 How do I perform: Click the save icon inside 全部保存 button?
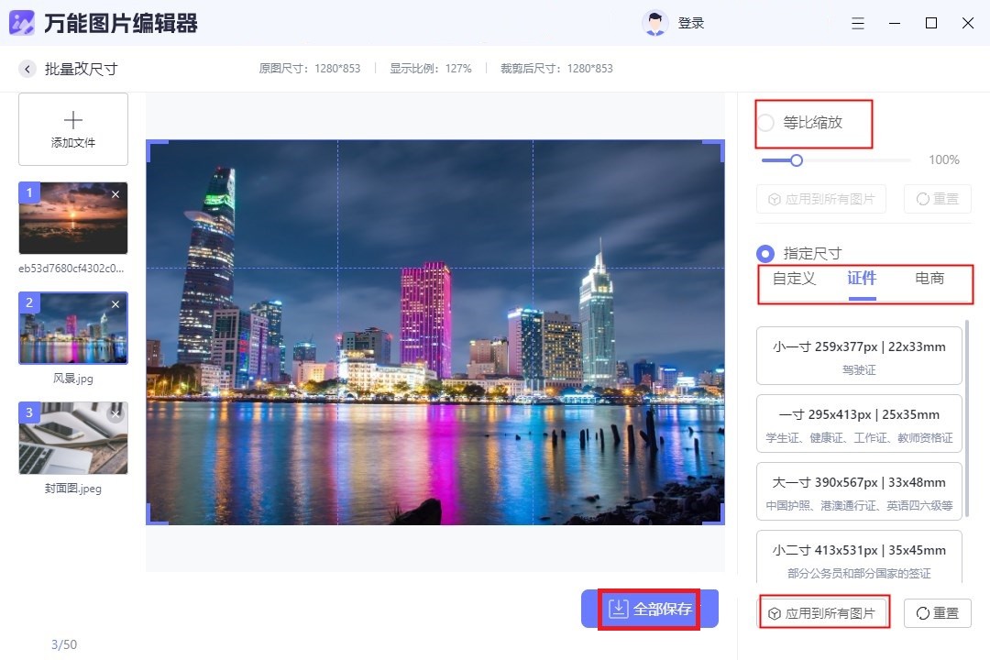tap(620, 608)
